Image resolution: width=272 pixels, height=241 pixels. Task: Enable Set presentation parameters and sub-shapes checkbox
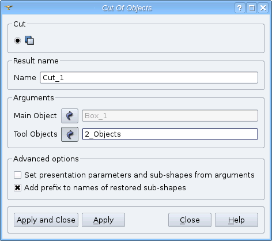17,175
